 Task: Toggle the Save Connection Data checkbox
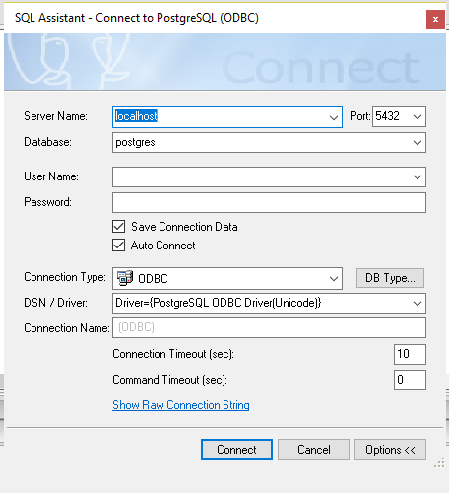118,227
